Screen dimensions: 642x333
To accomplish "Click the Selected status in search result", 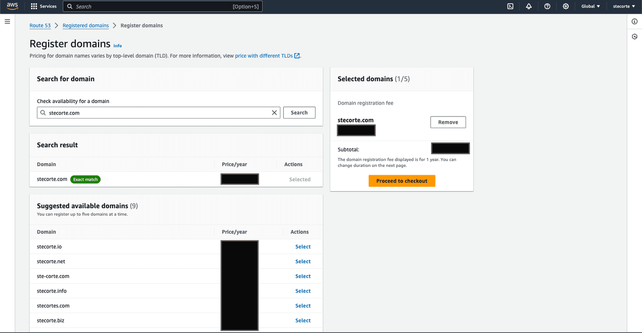I will [x=300, y=179].
